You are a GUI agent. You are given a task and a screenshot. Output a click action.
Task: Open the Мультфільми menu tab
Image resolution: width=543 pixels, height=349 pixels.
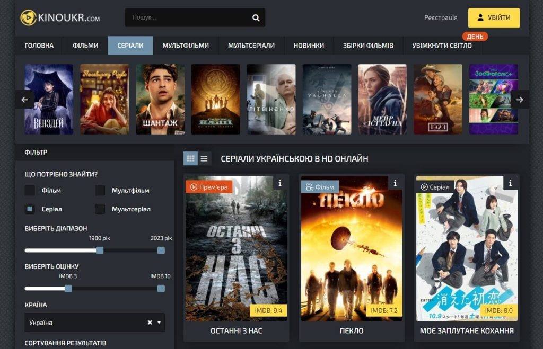[186, 46]
